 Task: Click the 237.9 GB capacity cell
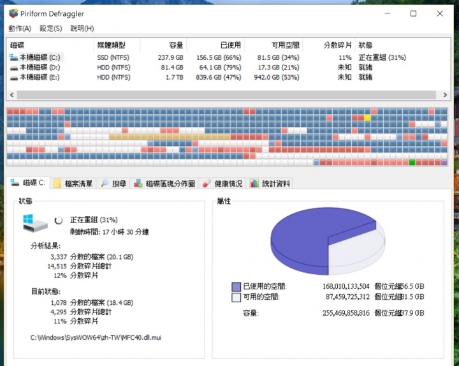coord(171,57)
